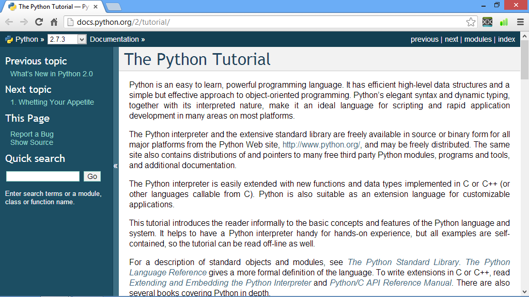Click the Python » link

(29, 39)
